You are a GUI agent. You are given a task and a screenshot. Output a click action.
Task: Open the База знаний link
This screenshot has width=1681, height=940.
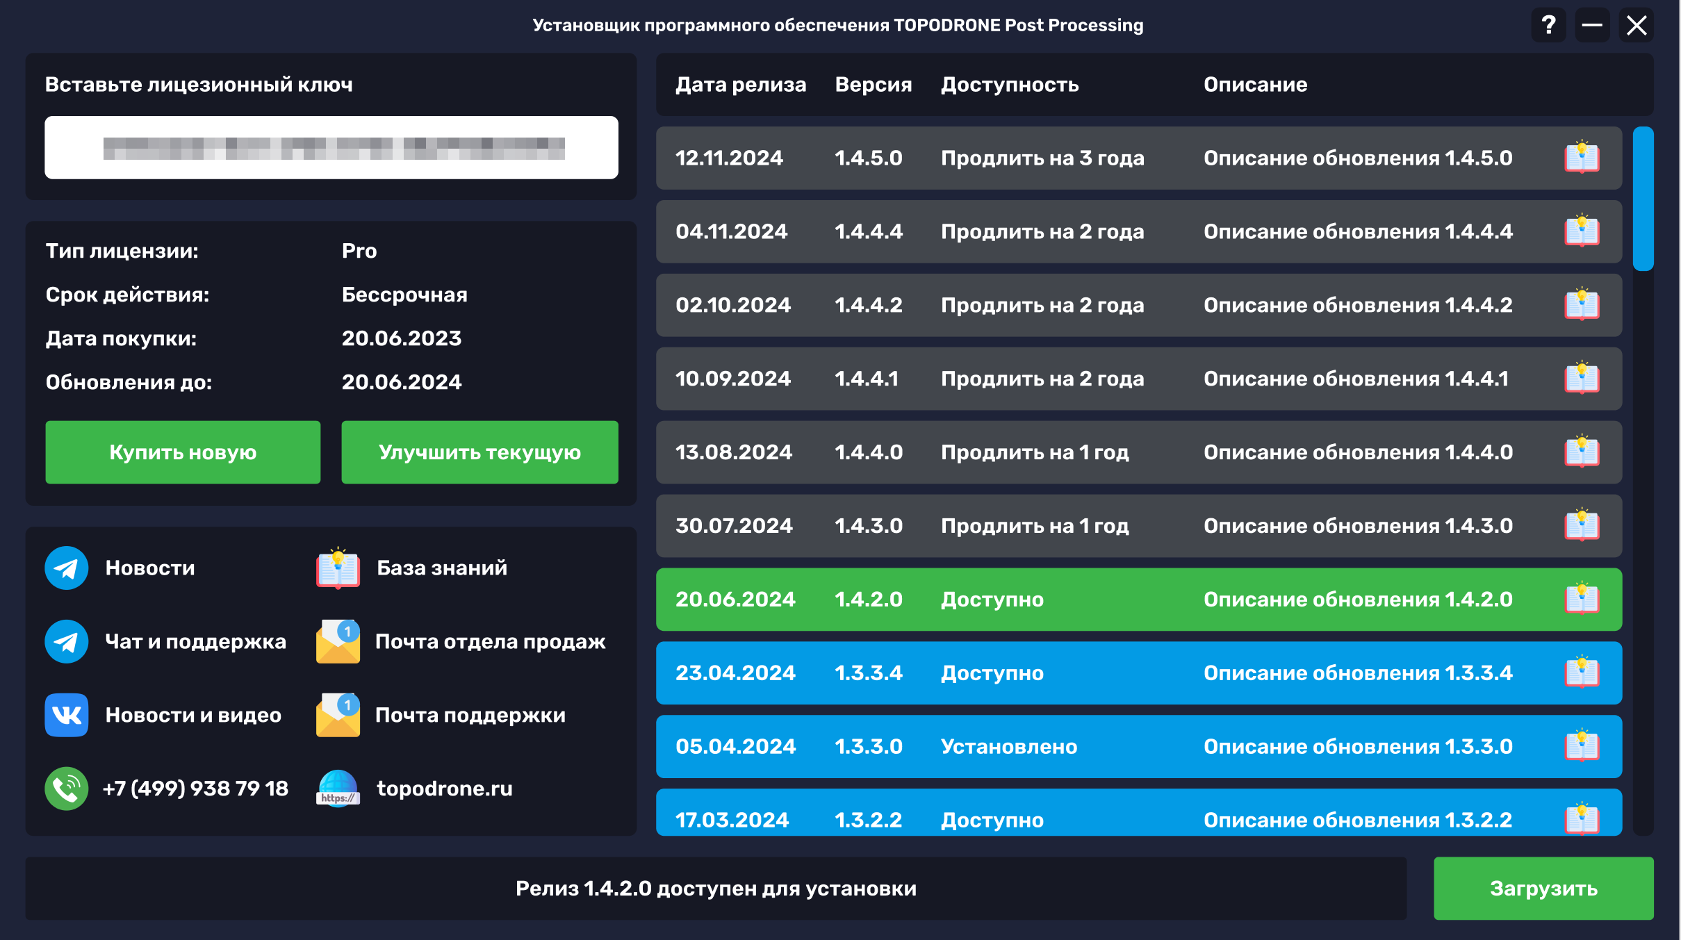(x=442, y=568)
